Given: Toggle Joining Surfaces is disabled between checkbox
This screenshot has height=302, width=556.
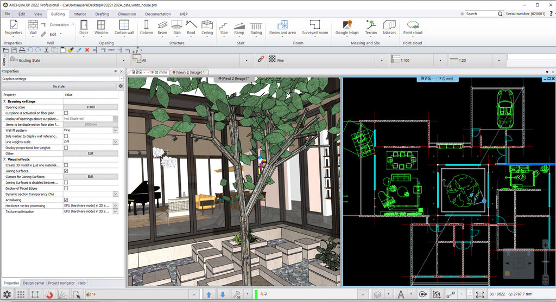Looking at the screenshot, I should click(66, 182).
